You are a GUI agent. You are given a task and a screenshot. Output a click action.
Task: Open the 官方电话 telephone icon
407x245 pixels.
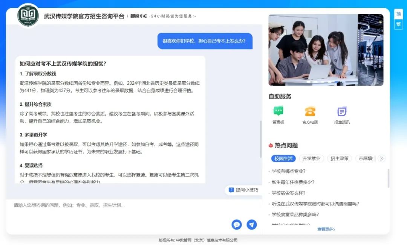310,111
